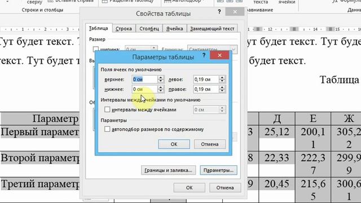Click the cell spacing value field
The width and height of the screenshot is (361, 203).
click(206, 110)
